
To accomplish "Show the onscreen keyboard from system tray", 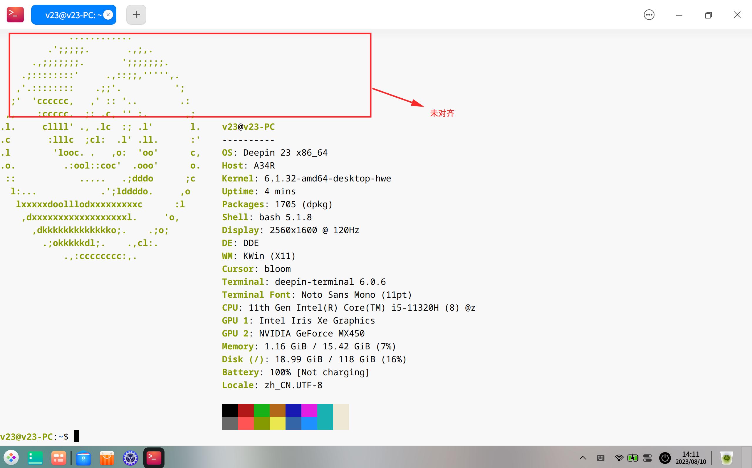I will tap(601, 458).
